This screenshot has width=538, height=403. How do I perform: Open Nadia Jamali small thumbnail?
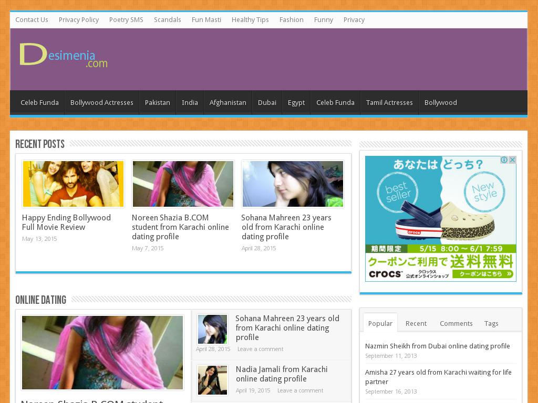[212, 380]
